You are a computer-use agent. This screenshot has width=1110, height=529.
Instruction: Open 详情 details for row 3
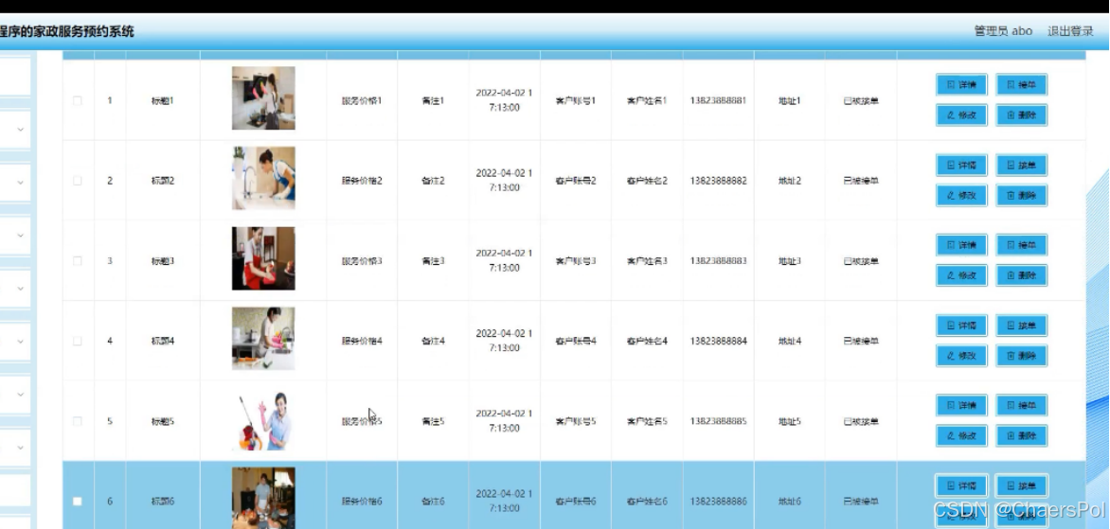tap(961, 245)
